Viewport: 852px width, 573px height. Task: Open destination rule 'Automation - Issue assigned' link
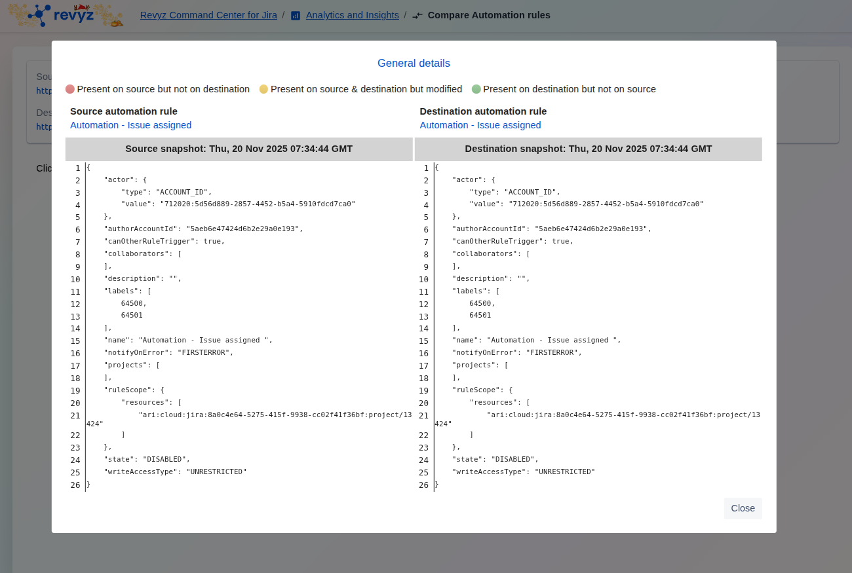[x=480, y=125]
